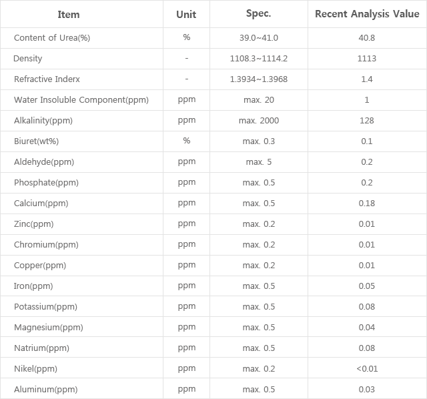Select the Density spec 1108.3~1114.2

coord(259,59)
